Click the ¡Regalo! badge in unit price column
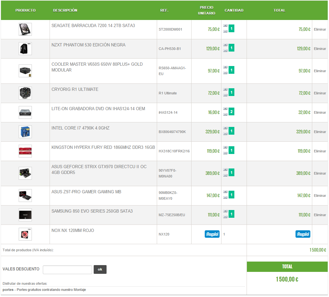The image size is (329, 297). point(212,234)
